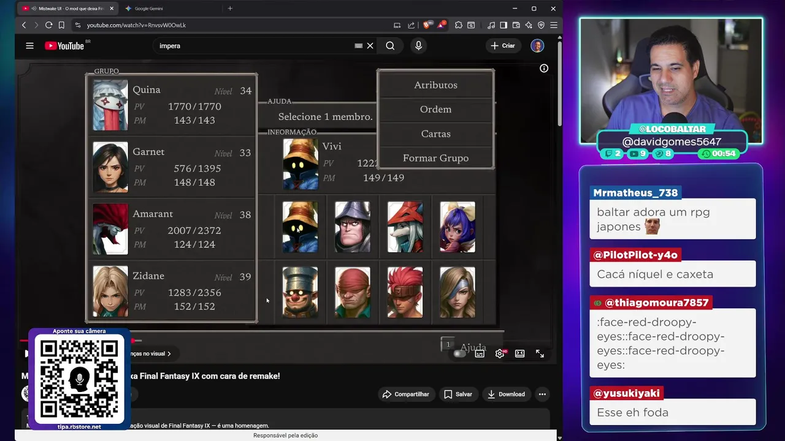Click the Compartilhar share button
Screen dimensions: 785x441
[405, 394]
